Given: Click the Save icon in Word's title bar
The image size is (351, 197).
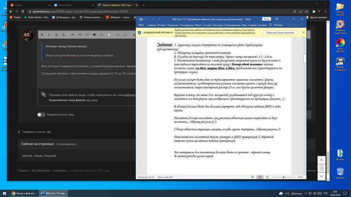Looking at the screenshot, I should (x=141, y=19).
